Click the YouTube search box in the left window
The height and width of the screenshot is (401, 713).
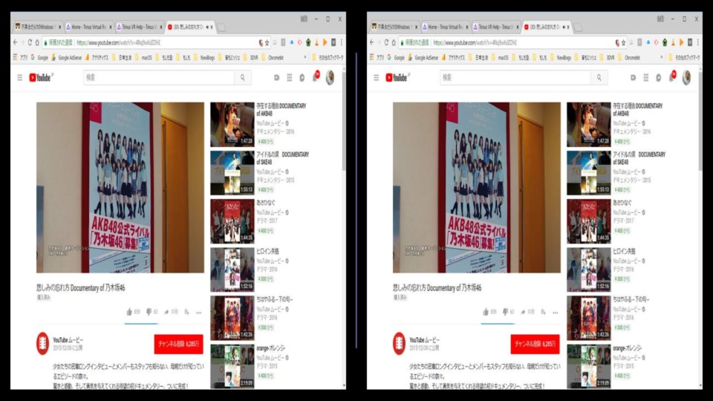(x=159, y=78)
